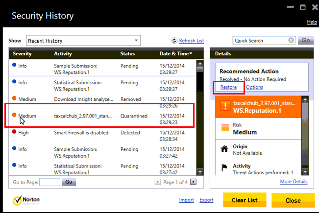The height and width of the screenshot is (213, 319).
Task: Click the Activity flag icon
Action: (224, 168)
